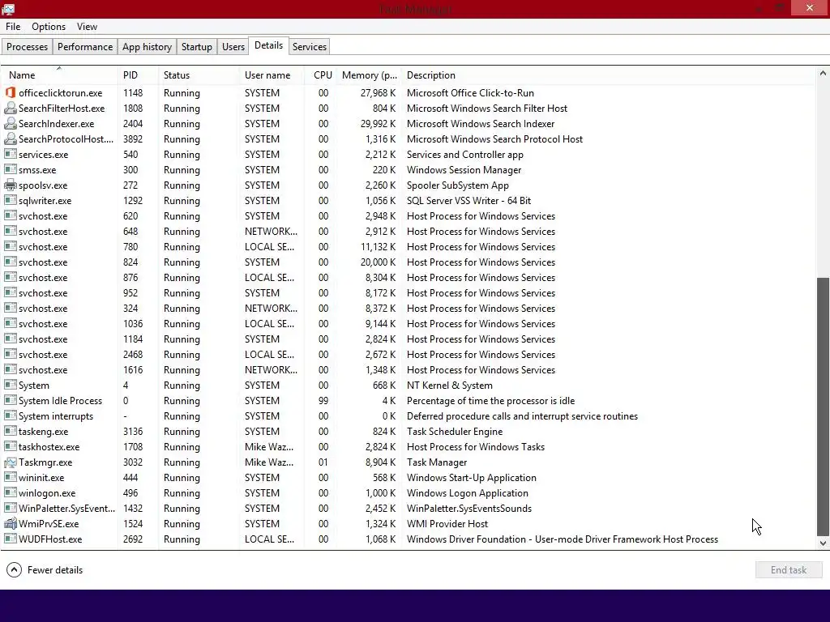Viewport: 830px width, 622px height.
Task: Click the wininit.exe process icon
Action: 10,477
